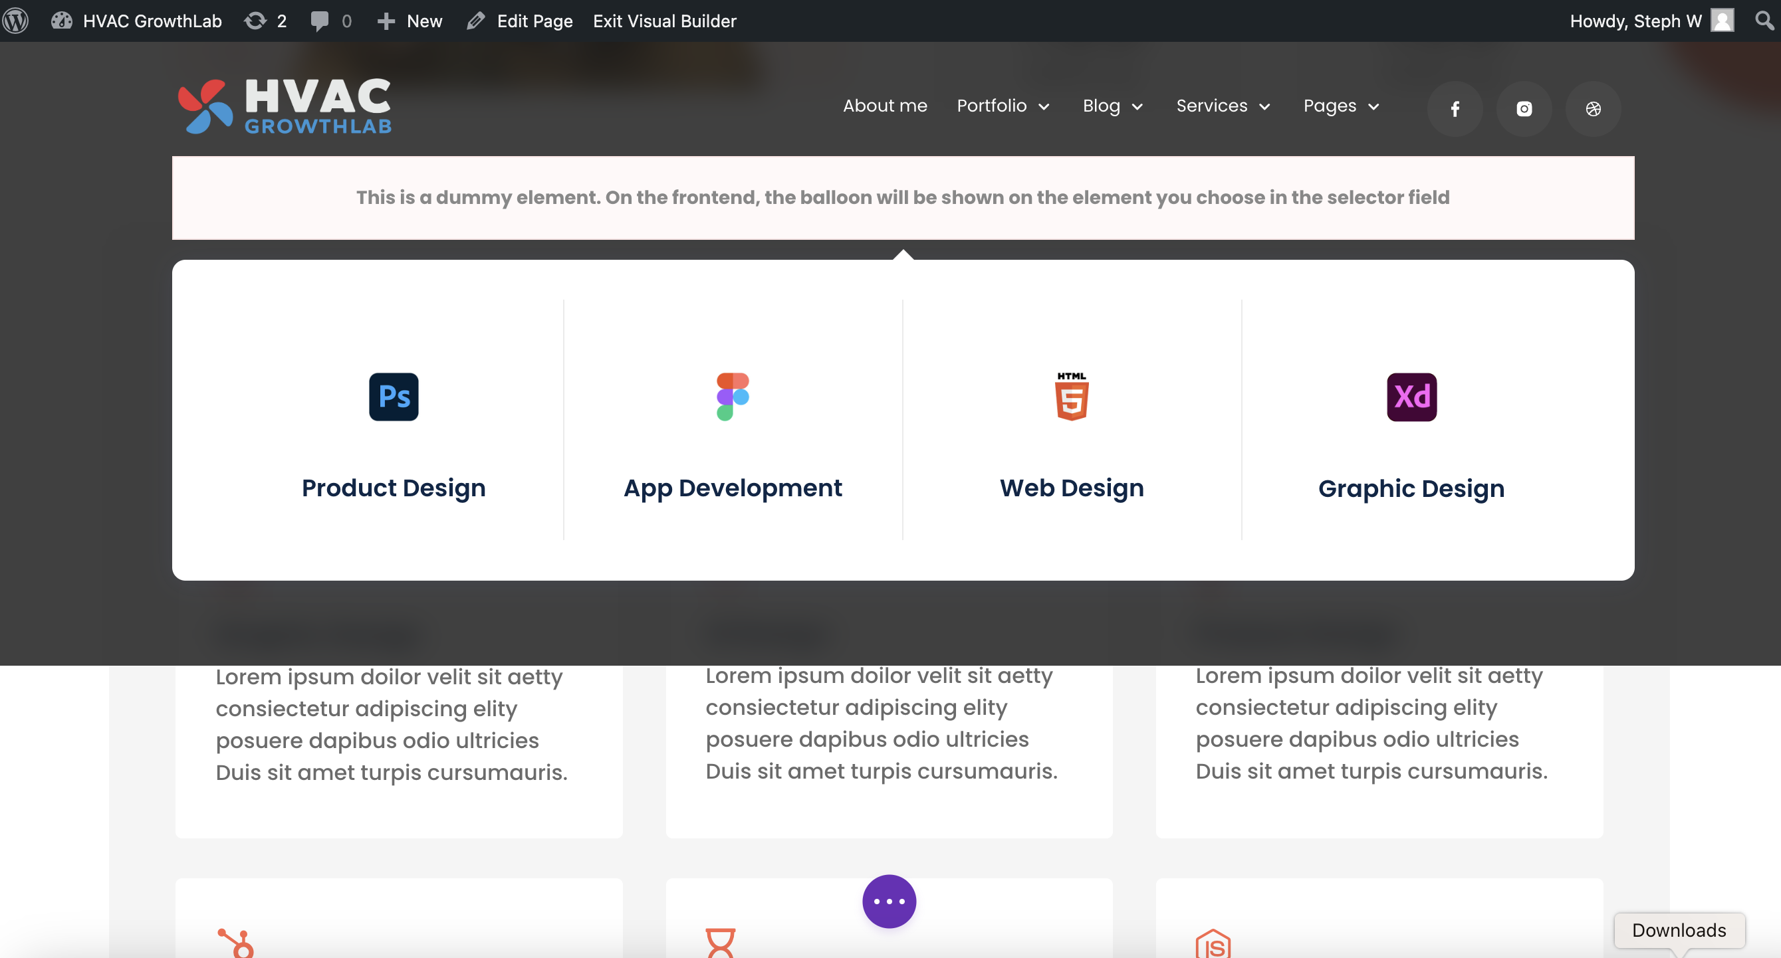Click Exit Visual Builder
Screen dimensions: 1781x958
tap(664, 21)
